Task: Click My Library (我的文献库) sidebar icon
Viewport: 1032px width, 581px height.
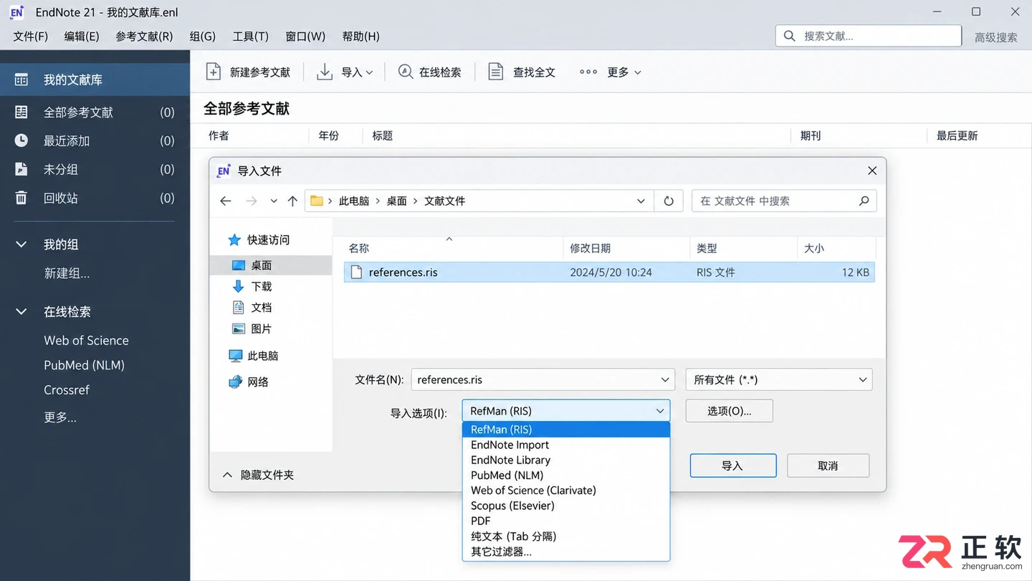Action: pos(21,80)
